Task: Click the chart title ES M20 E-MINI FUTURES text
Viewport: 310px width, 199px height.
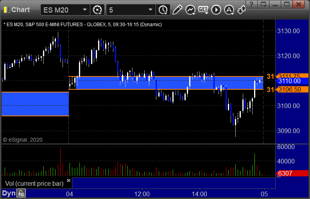Action: click(x=82, y=25)
